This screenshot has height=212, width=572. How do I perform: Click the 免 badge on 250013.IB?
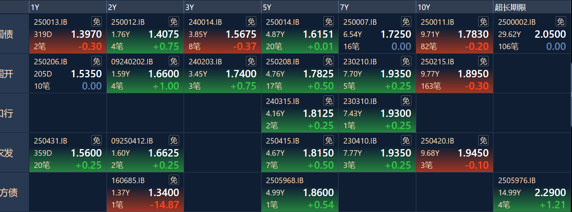(96, 22)
